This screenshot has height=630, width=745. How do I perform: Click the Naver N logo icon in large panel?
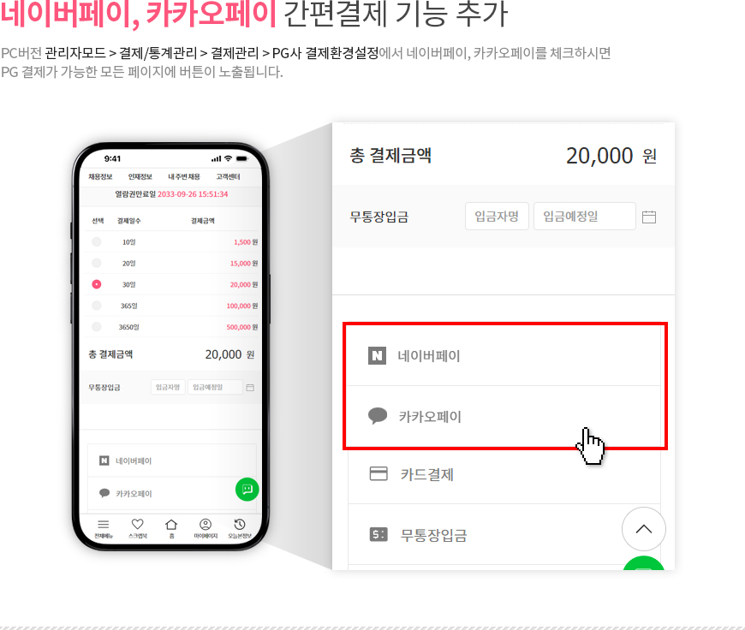click(377, 355)
